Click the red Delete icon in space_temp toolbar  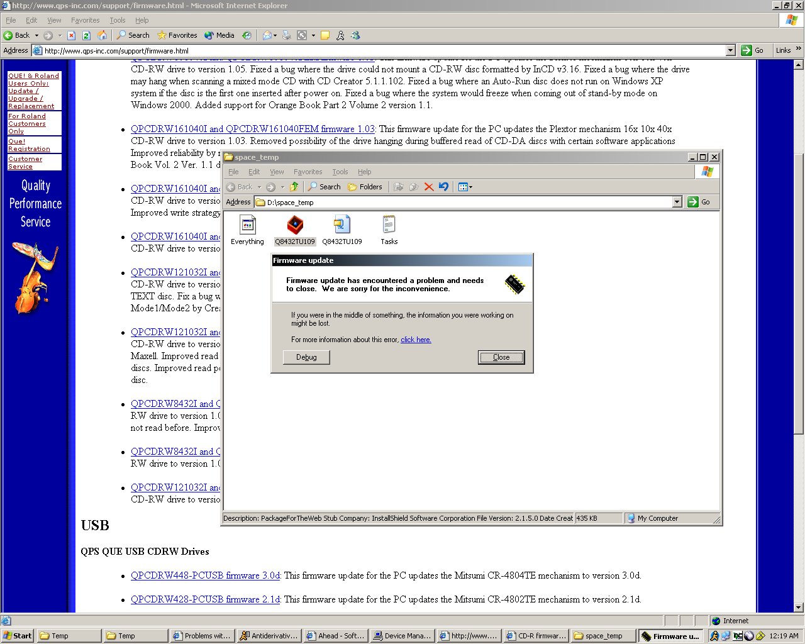click(429, 186)
